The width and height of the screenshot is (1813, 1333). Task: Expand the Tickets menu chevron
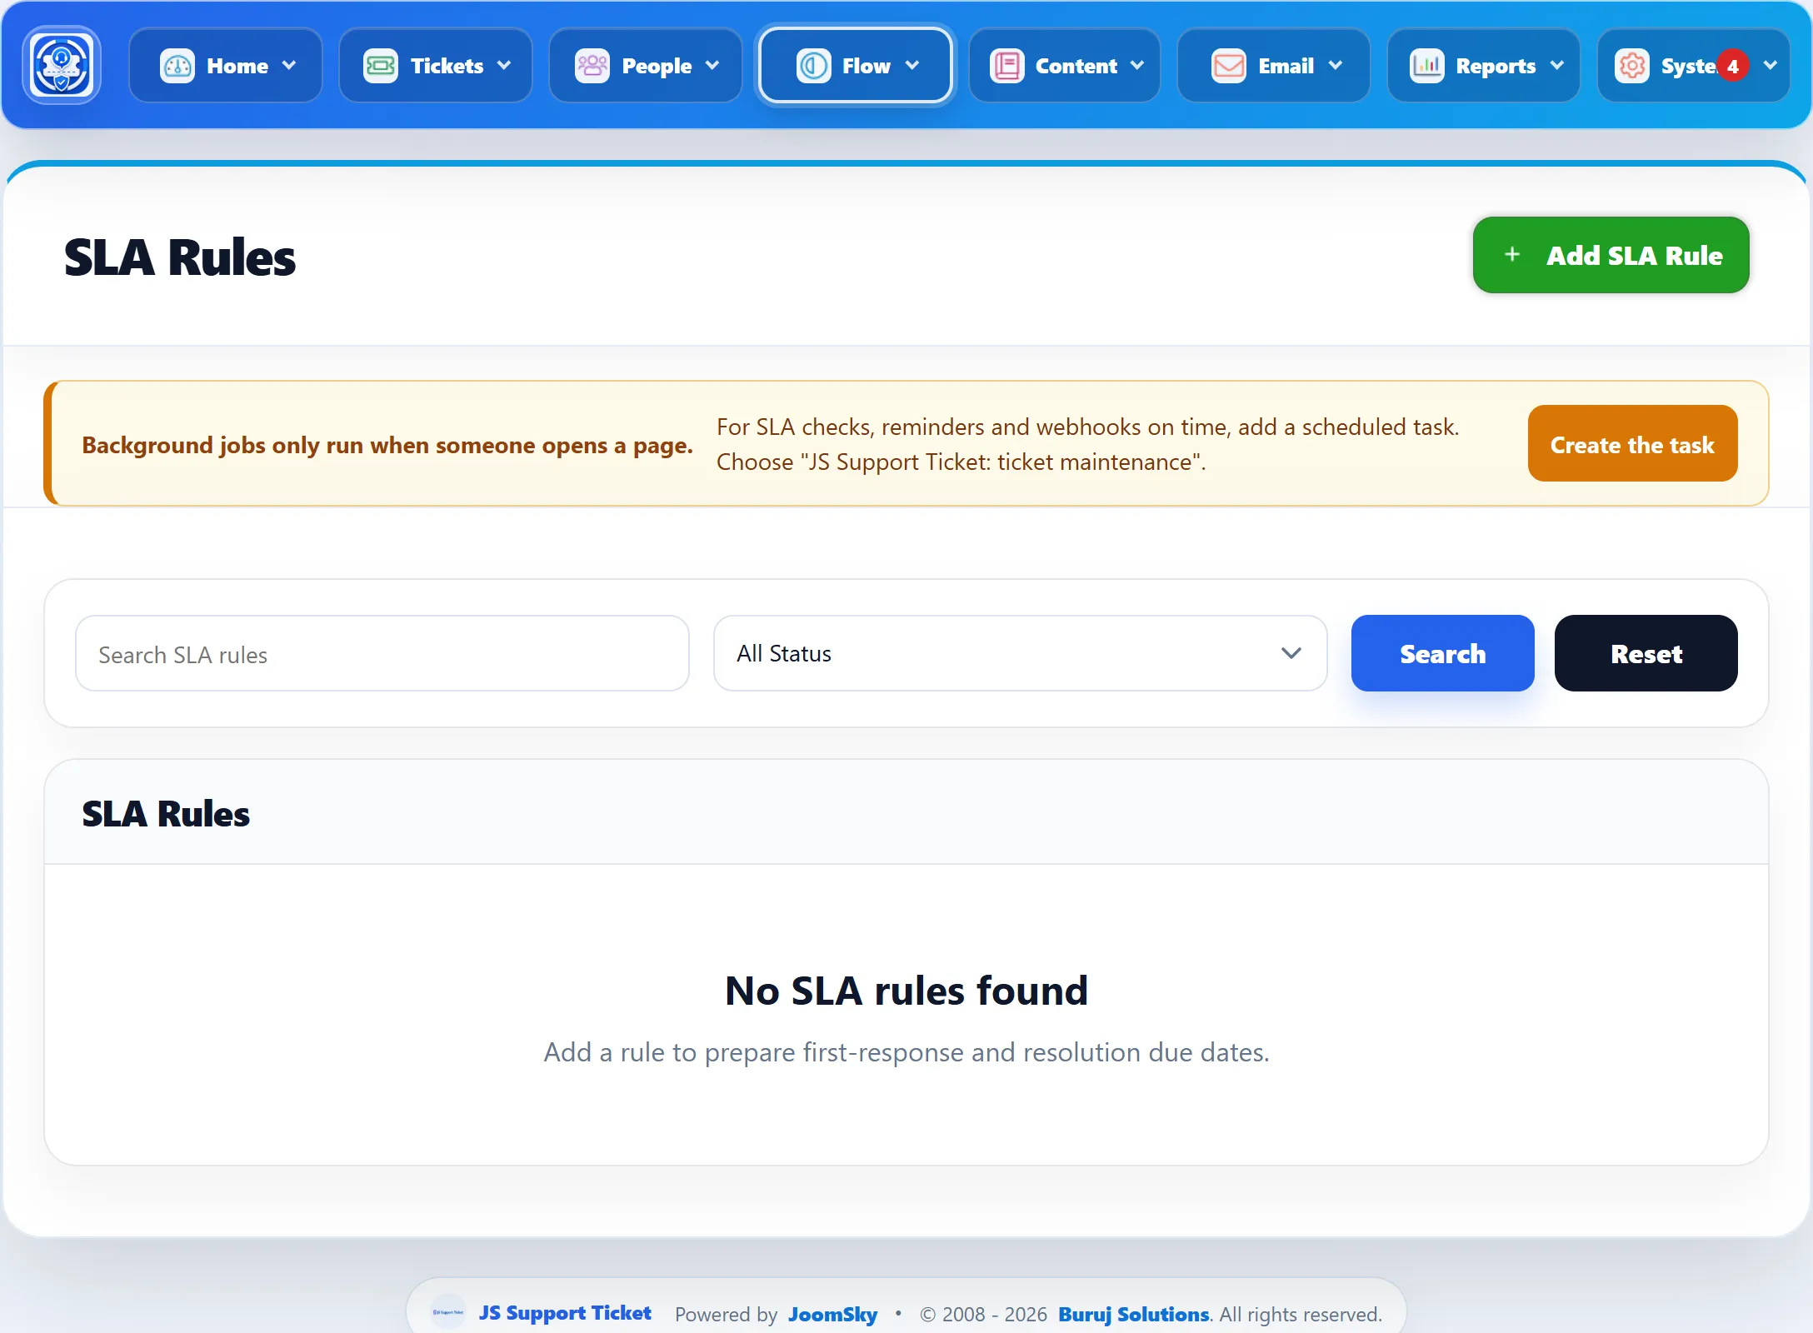(x=504, y=66)
